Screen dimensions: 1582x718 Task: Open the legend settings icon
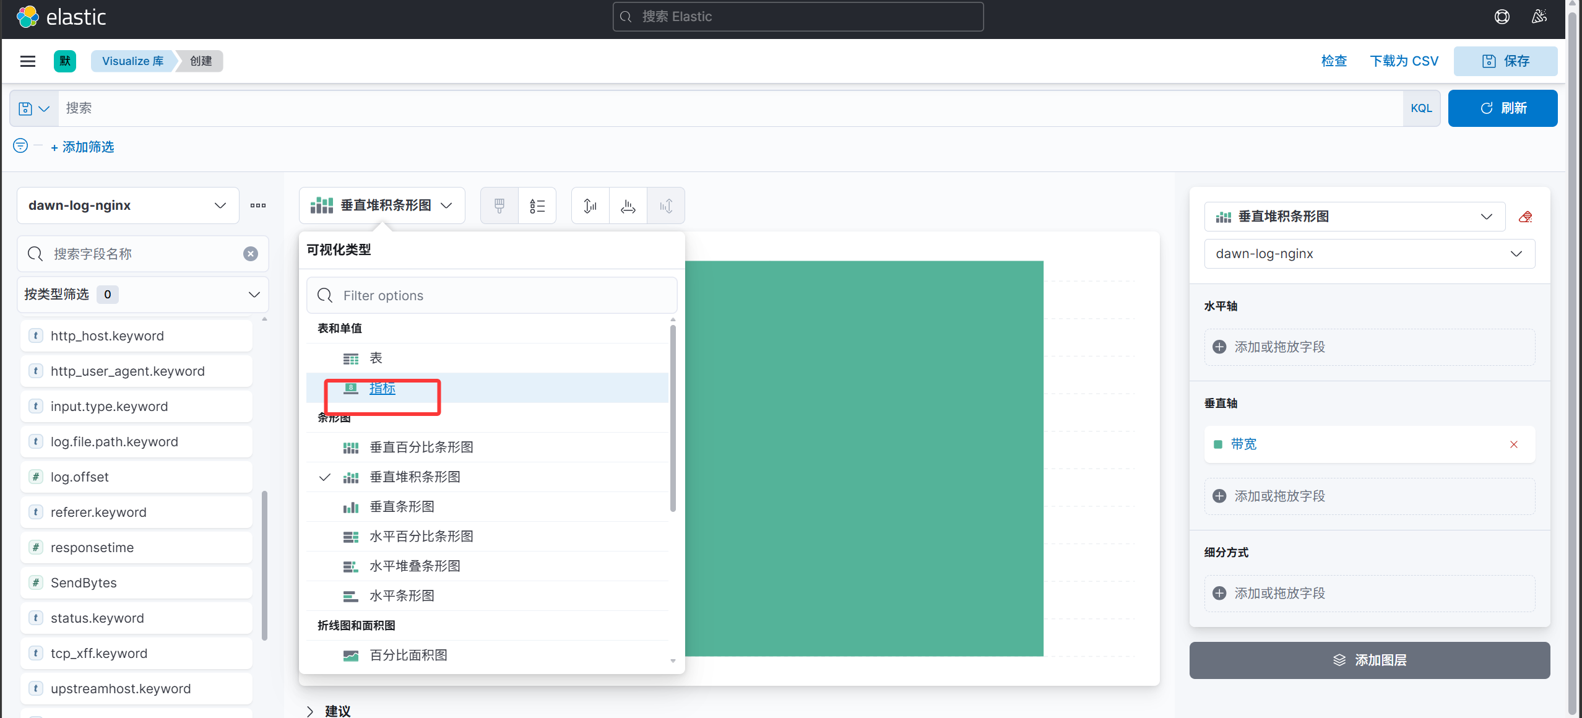tap(537, 205)
